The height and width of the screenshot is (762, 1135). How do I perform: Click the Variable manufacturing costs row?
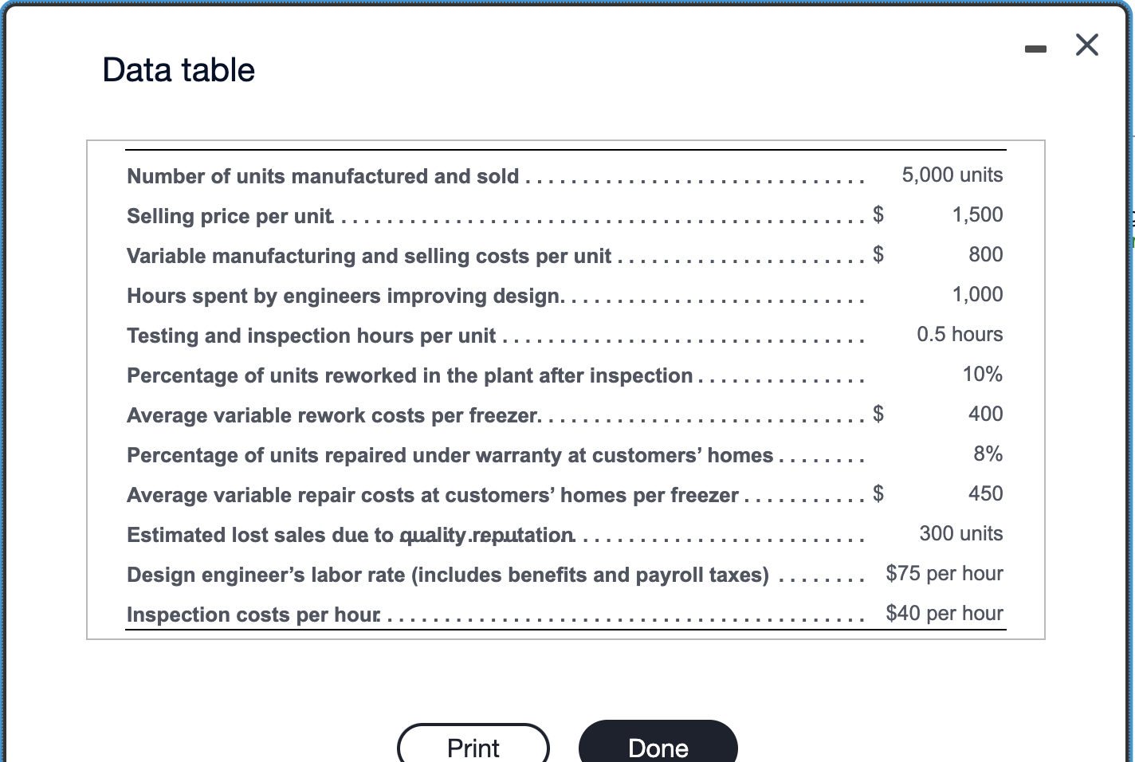(x=368, y=255)
